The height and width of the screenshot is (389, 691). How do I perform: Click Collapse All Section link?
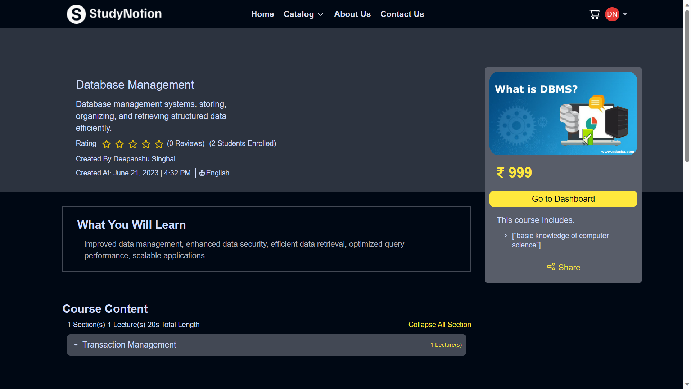coord(439,325)
